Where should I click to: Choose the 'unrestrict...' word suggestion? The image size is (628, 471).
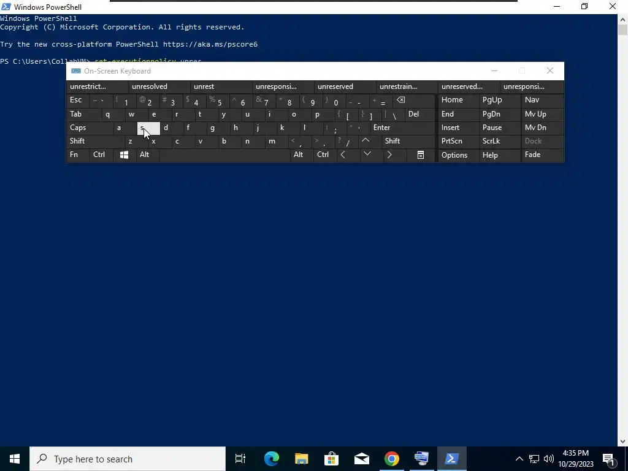point(98,86)
